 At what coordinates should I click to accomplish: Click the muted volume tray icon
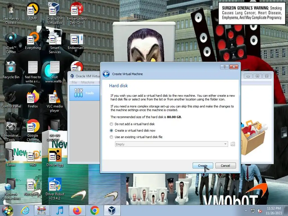[260, 211]
